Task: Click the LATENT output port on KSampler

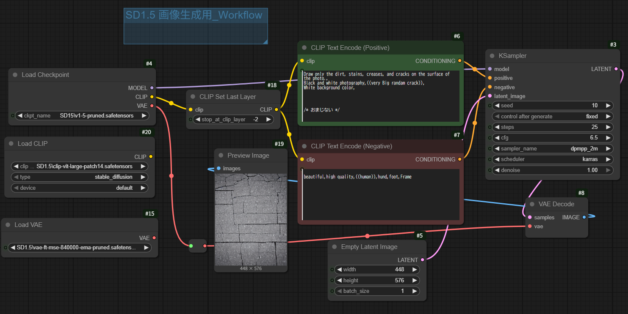Action: [x=616, y=69]
